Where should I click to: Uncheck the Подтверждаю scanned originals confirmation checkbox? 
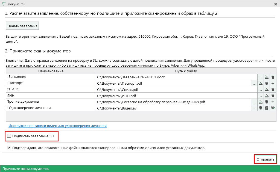click(x=9, y=148)
